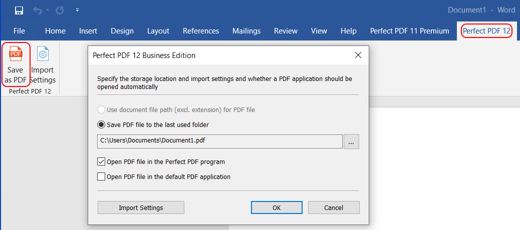Open the Layout tab

tap(158, 31)
